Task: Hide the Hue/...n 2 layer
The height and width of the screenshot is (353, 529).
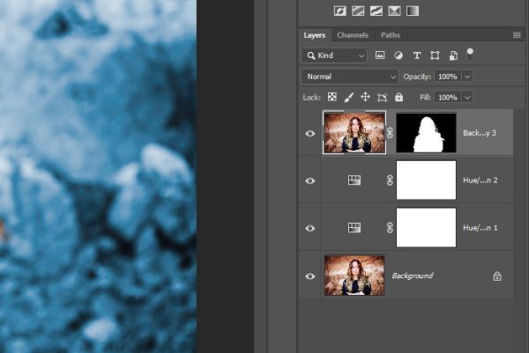Action: (x=310, y=180)
